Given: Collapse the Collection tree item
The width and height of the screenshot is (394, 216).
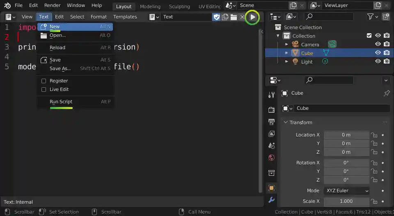Looking at the screenshot, I should 278,36.
